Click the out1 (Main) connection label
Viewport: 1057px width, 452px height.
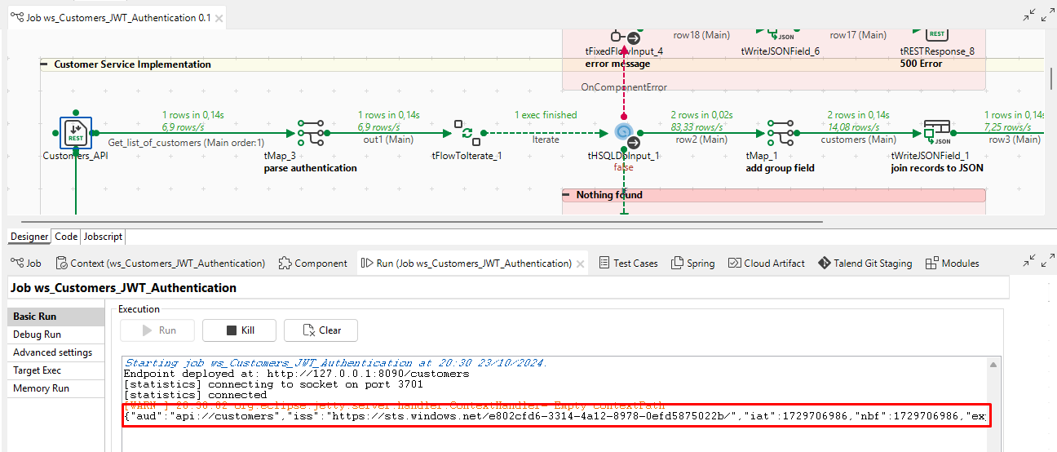click(389, 140)
